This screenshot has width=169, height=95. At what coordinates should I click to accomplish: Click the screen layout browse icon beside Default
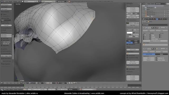[x=22, y=1]
